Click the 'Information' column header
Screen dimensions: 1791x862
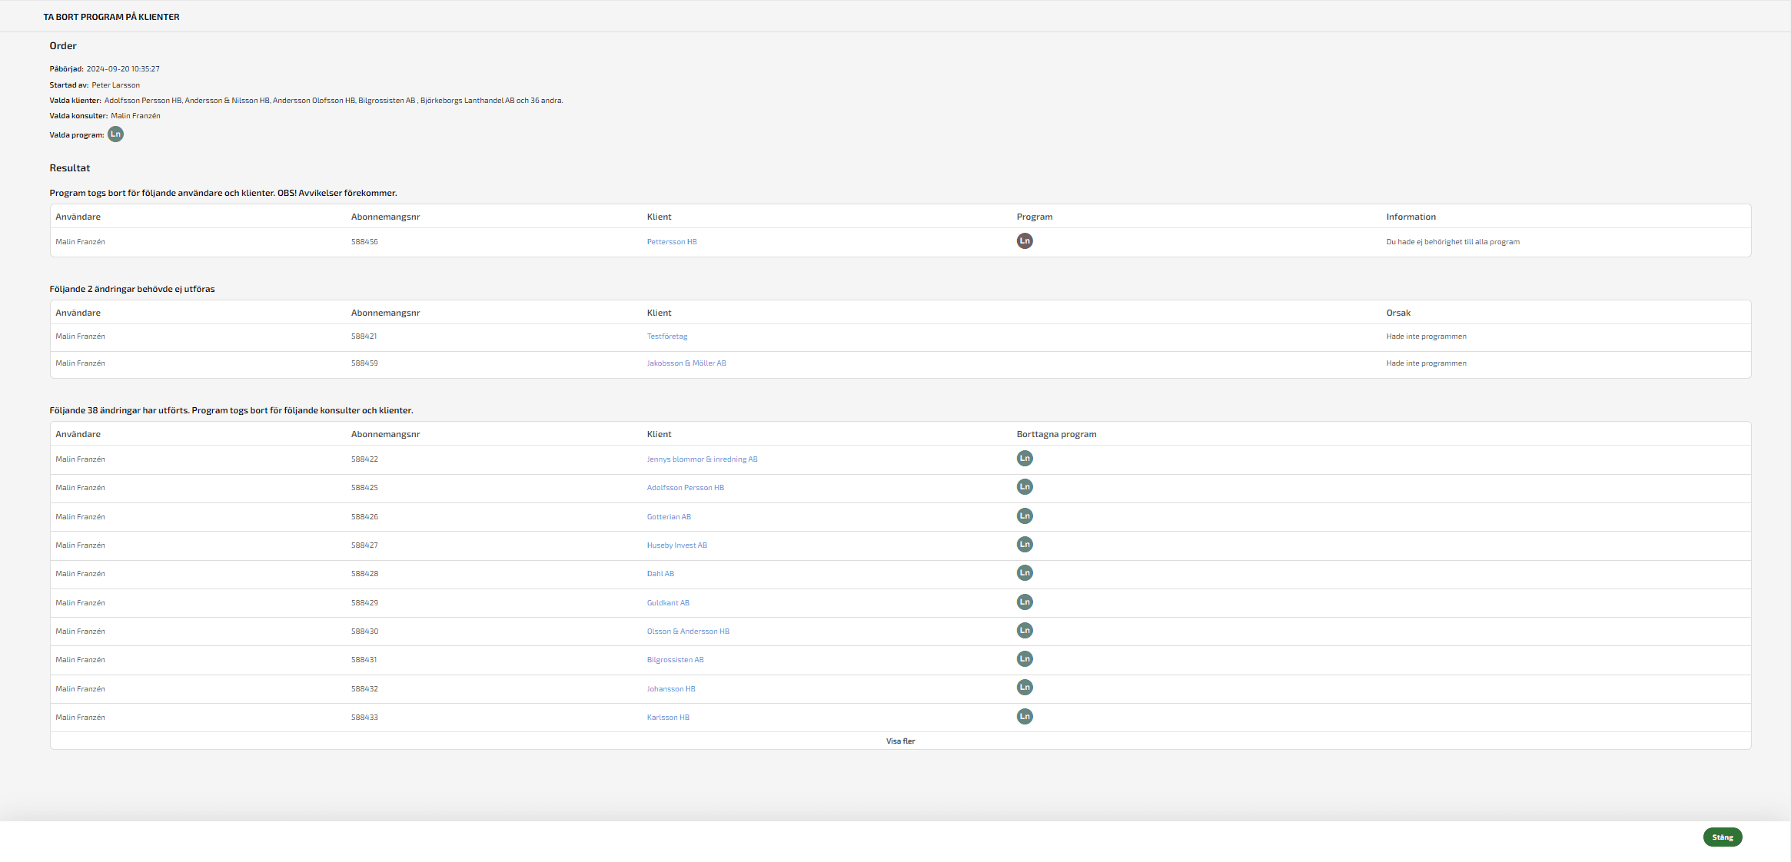[x=1411, y=217]
